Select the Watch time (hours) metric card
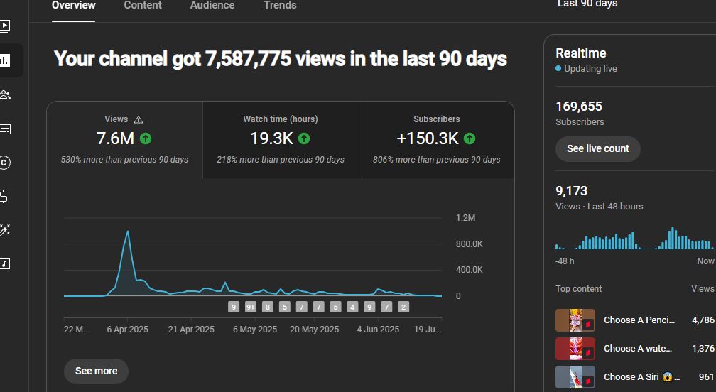716x392 pixels. pyautogui.click(x=281, y=139)
